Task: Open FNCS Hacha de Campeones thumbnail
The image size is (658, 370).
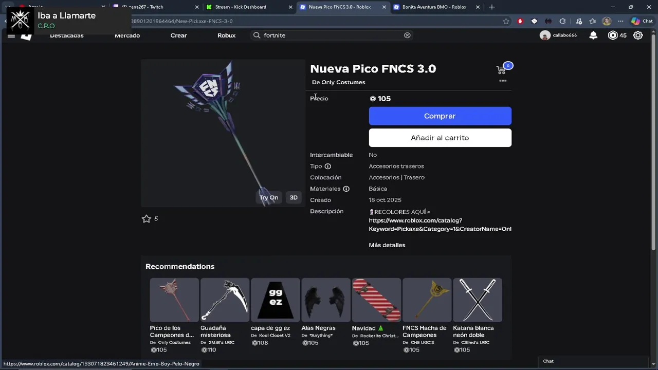Action: click(x=427, y=300)
